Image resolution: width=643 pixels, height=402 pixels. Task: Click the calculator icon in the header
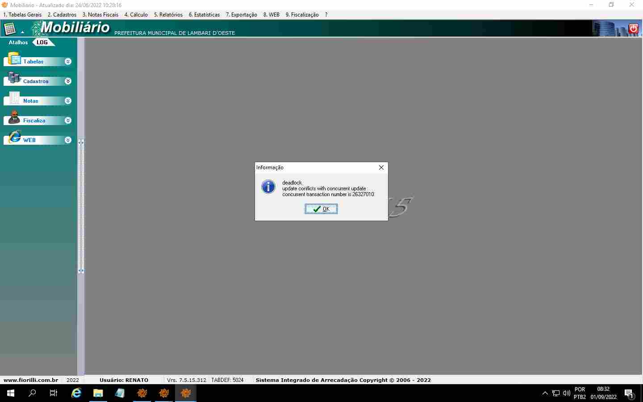(10, 29)
